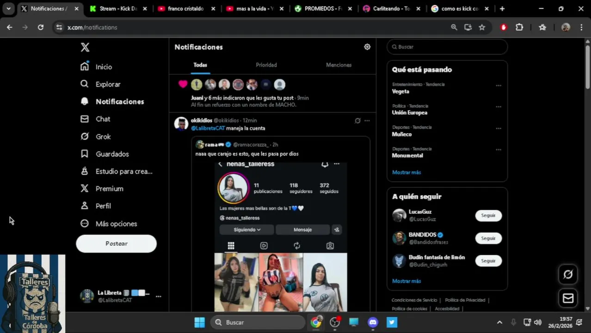The image size is (591, 333).
Task: Open Muñeco trending topic
Action: 402,134
